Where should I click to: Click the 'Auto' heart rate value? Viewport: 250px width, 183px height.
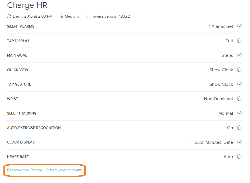pos(228,157)
